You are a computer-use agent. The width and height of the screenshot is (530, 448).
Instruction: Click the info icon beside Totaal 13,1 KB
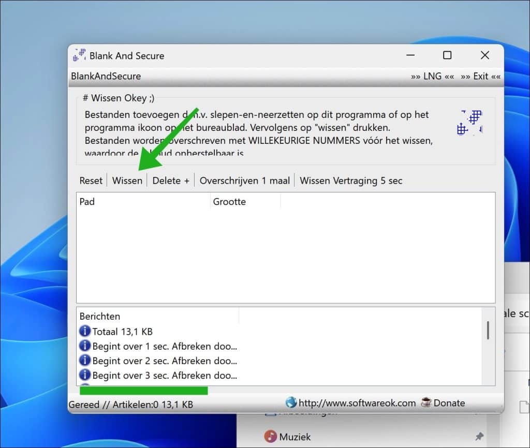pyautogui.click(x=85, y=331)
